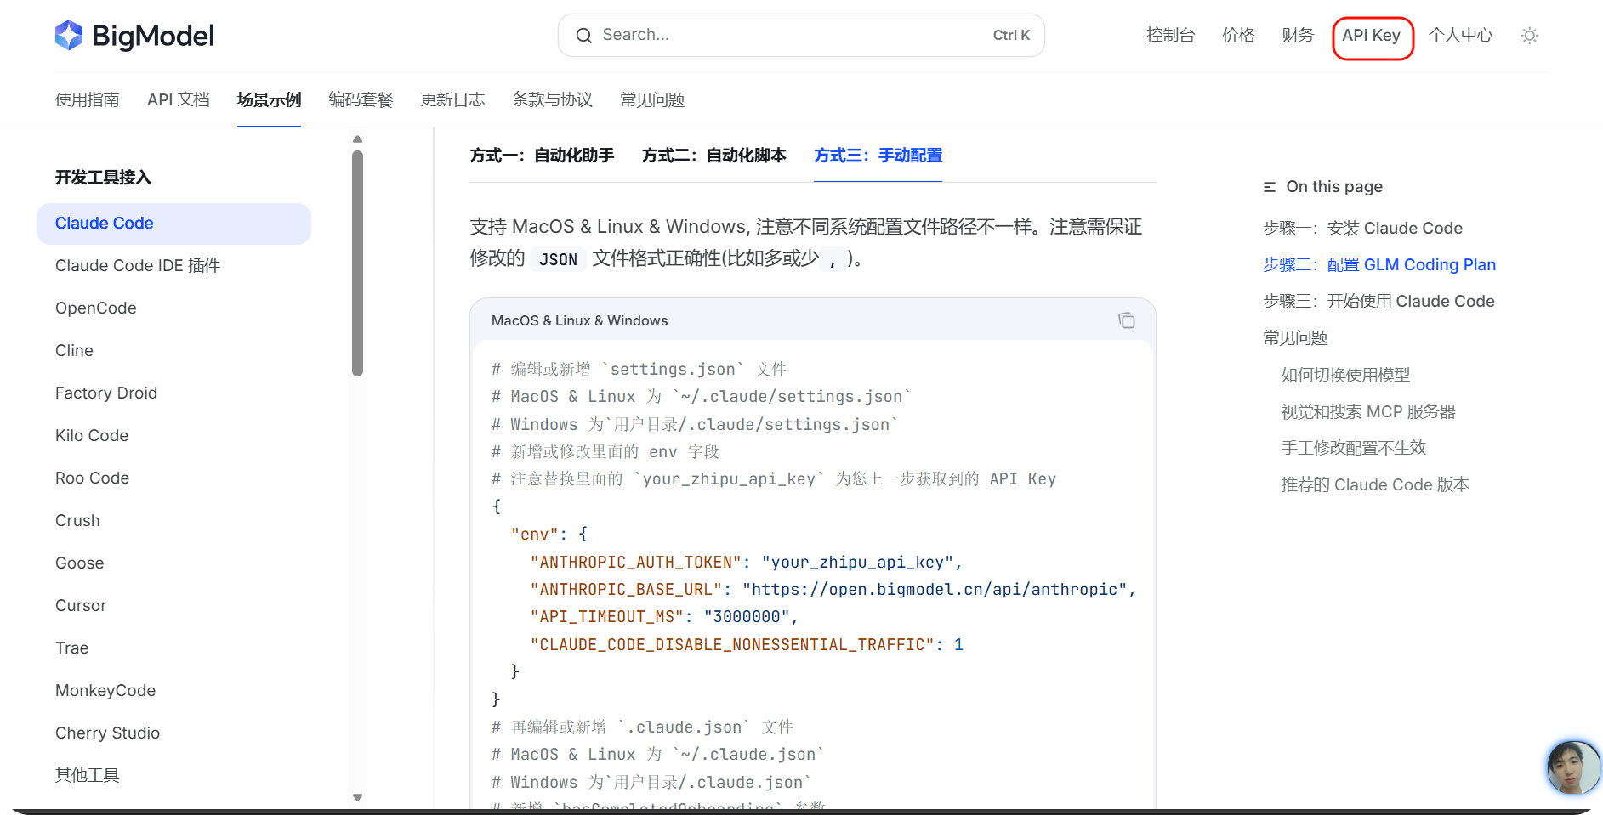The height and width of the screenshot is (815, 1603).
Task: Open 价格 pricing page
Action: click(1238, 36)
